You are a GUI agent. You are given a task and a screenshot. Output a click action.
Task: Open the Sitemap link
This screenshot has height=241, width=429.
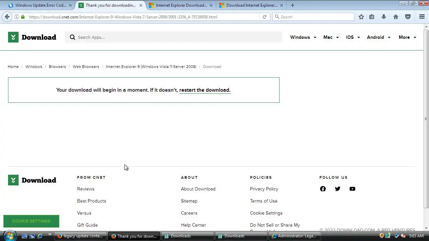[189, 201]
